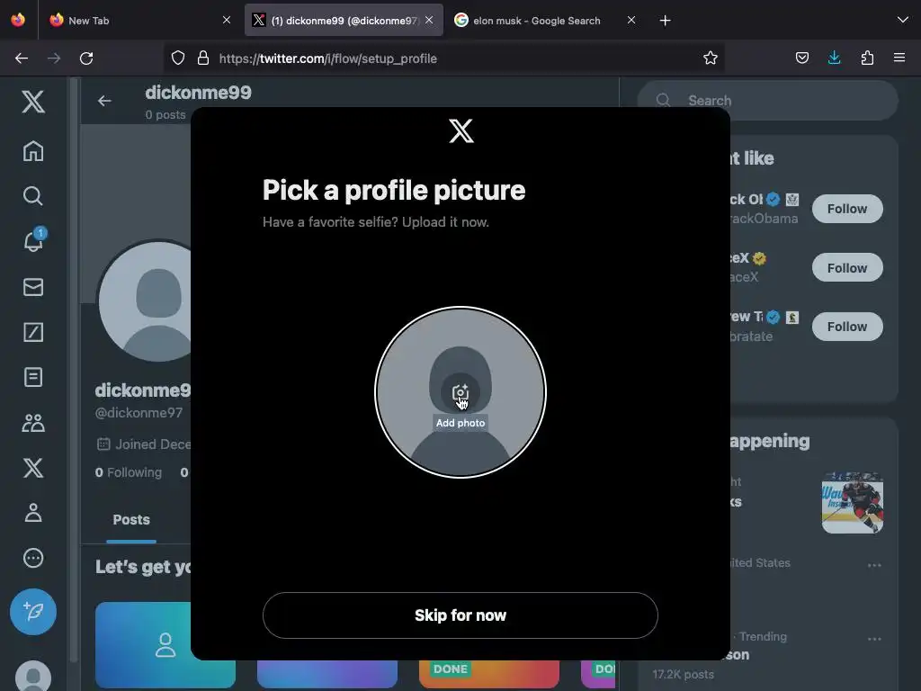921x691 pixels.
Task: Follow the BarackObama suggestion
Action: click(847, 209)
